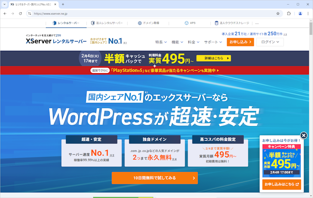This screenshot has height=198, width=313.
Task: Click 10日間無料で試してみる button
Action: pos(155,178)
